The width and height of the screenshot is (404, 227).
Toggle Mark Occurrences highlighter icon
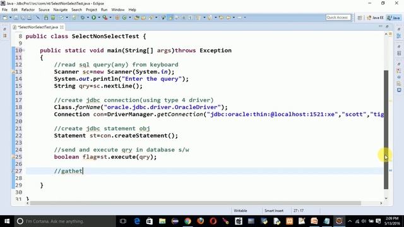pyautogui.click(x=170, y=18)
